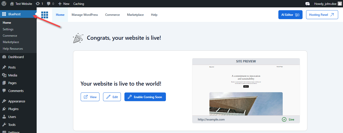Open the Help header tab
This screenshot has height=133, width=343.
(154, 15)
